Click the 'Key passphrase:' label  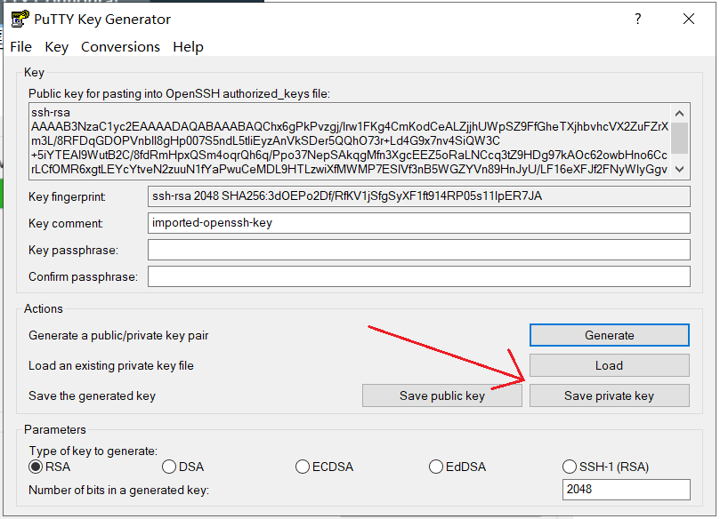coord(74,251)
